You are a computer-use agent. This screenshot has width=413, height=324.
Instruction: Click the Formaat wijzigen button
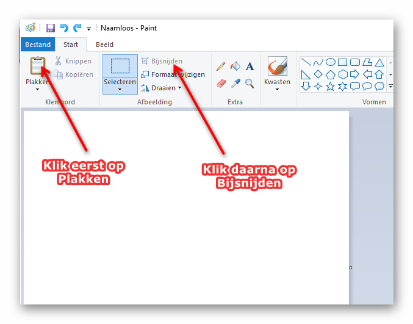(173, 74)
